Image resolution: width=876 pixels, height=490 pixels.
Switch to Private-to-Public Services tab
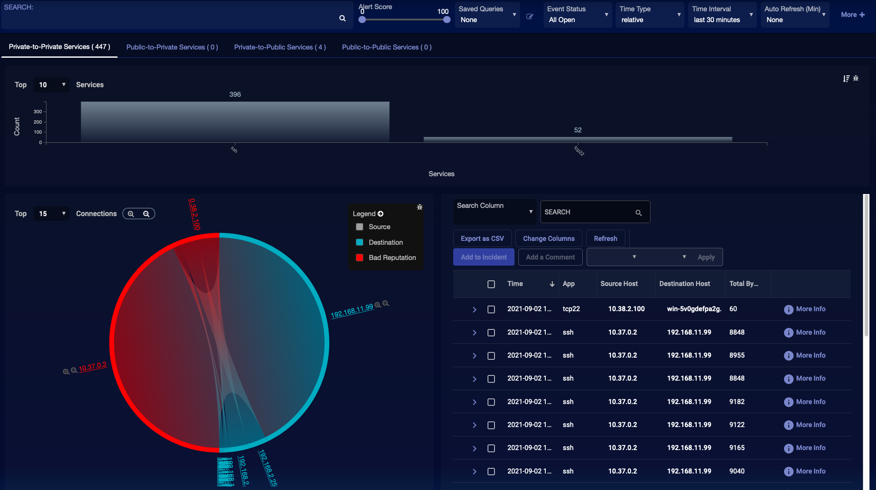pos(280,47)
